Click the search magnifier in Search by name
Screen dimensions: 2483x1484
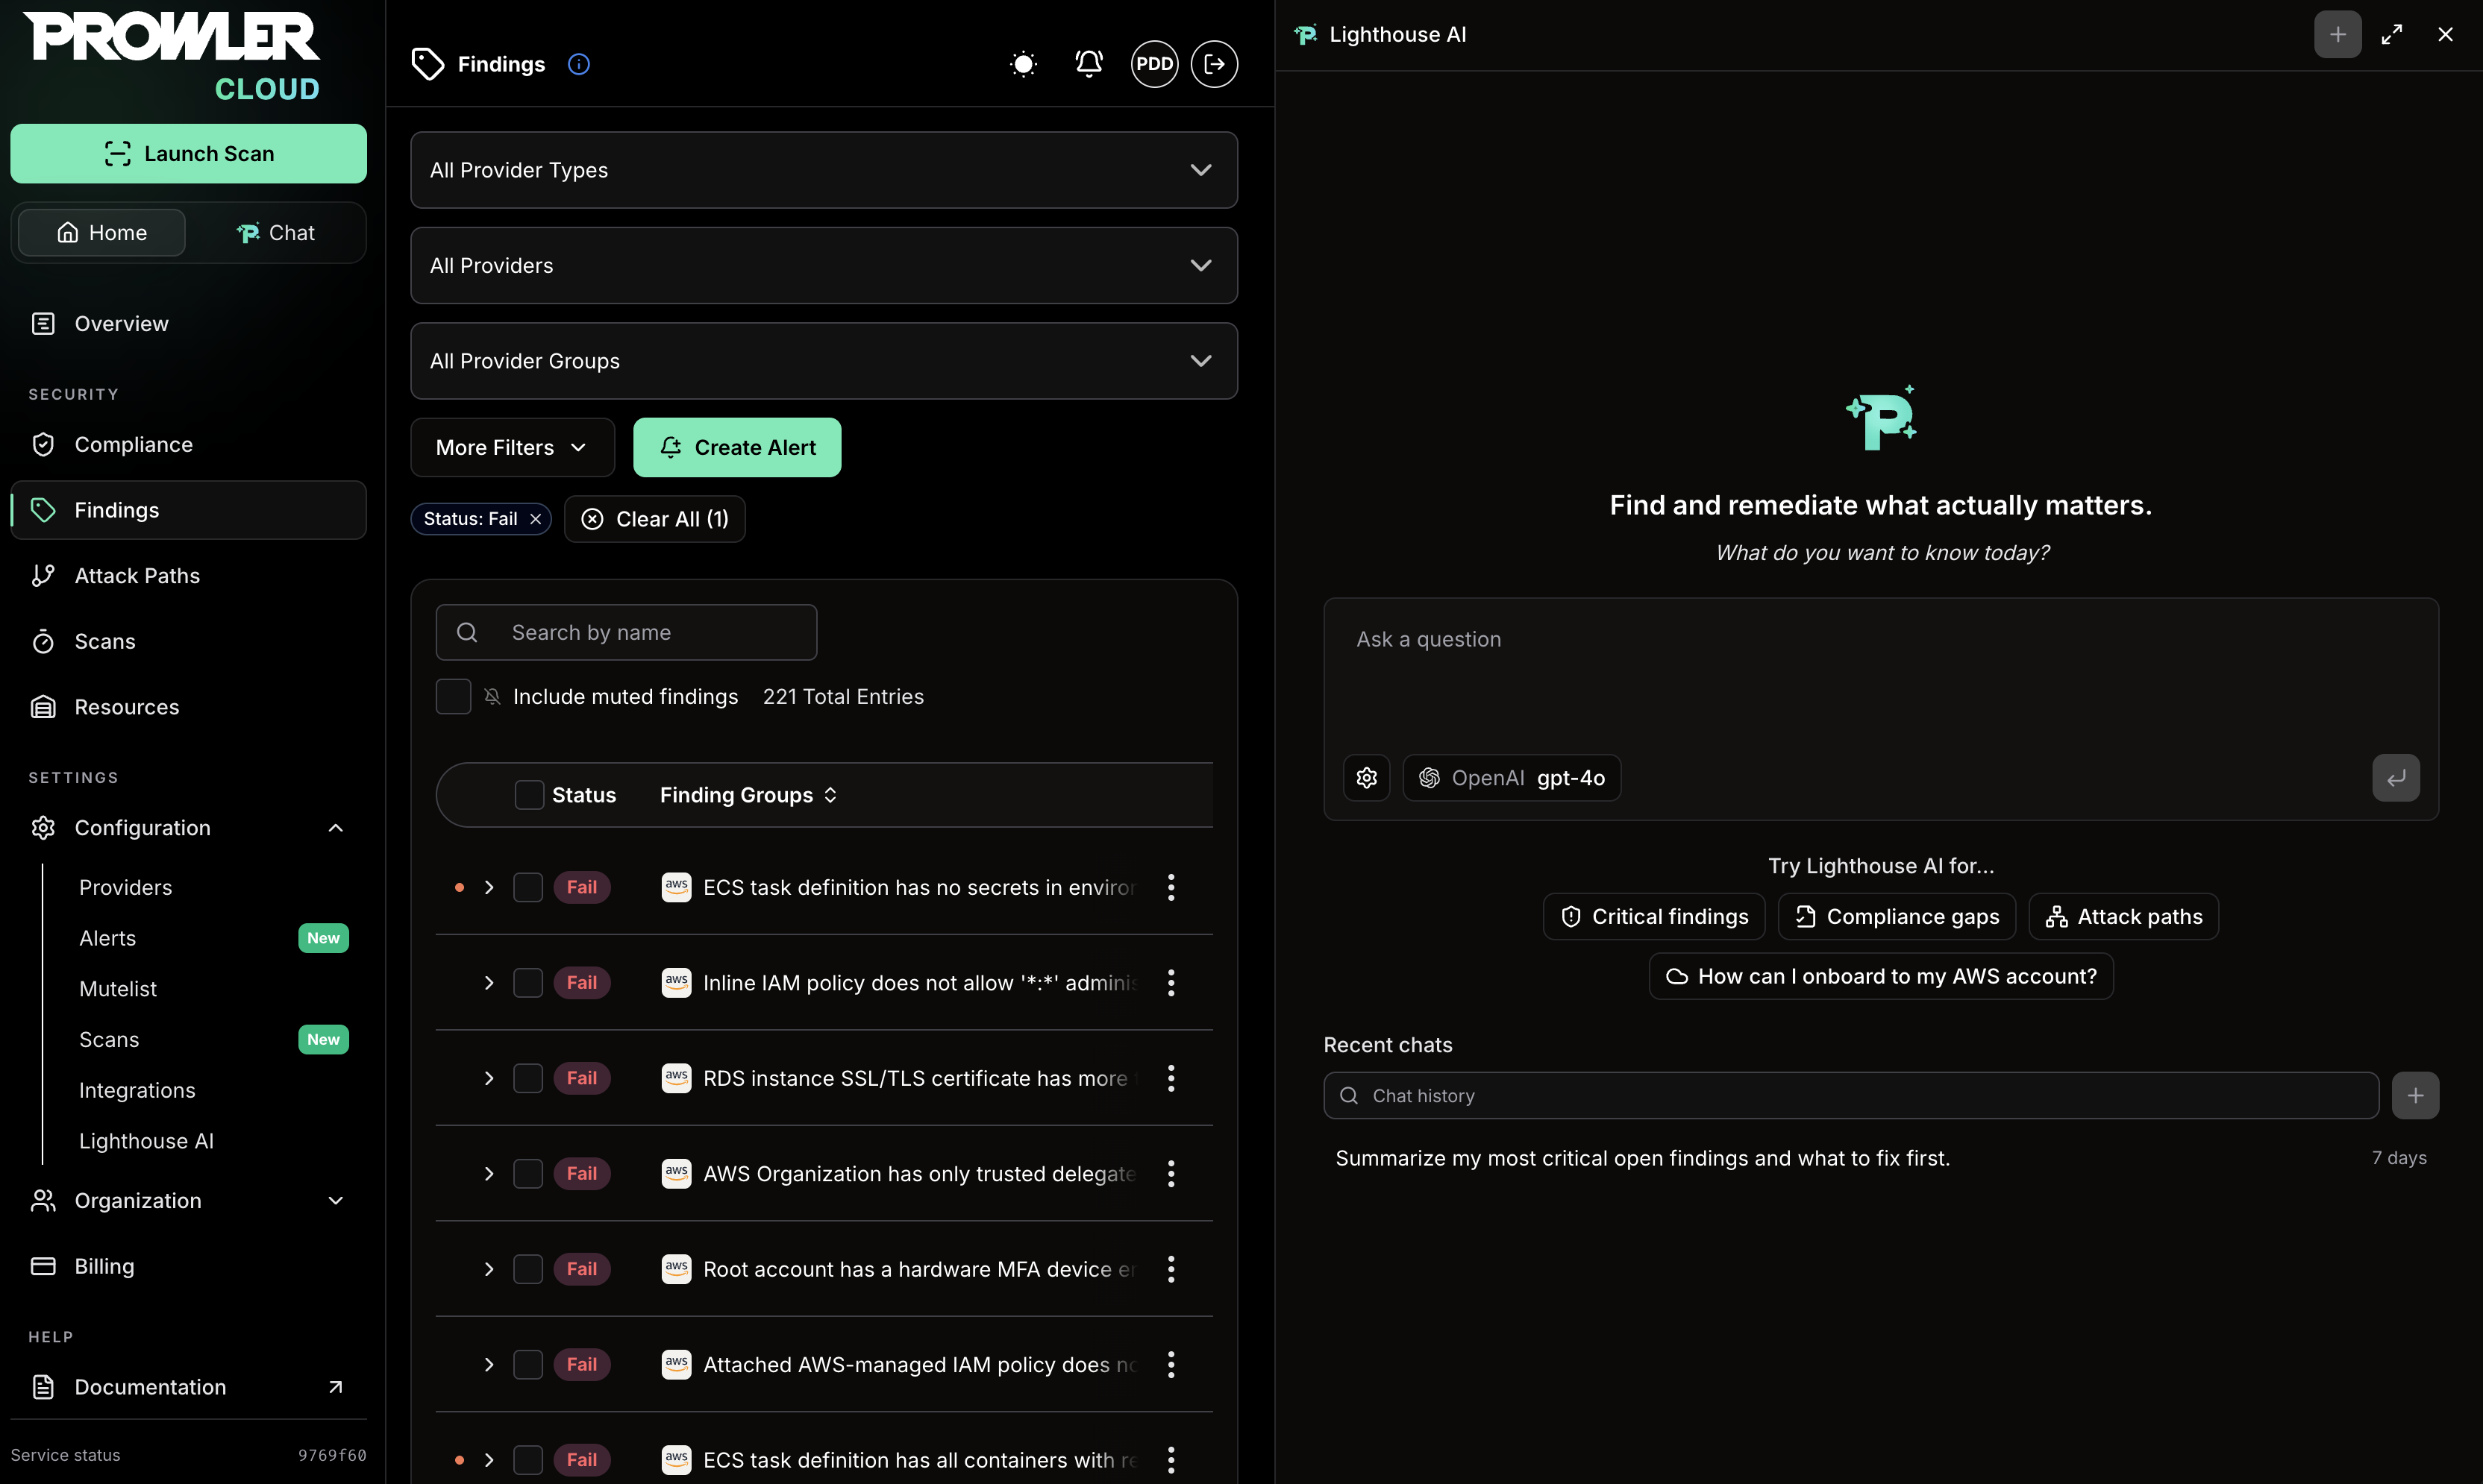(x=467, y=633)
